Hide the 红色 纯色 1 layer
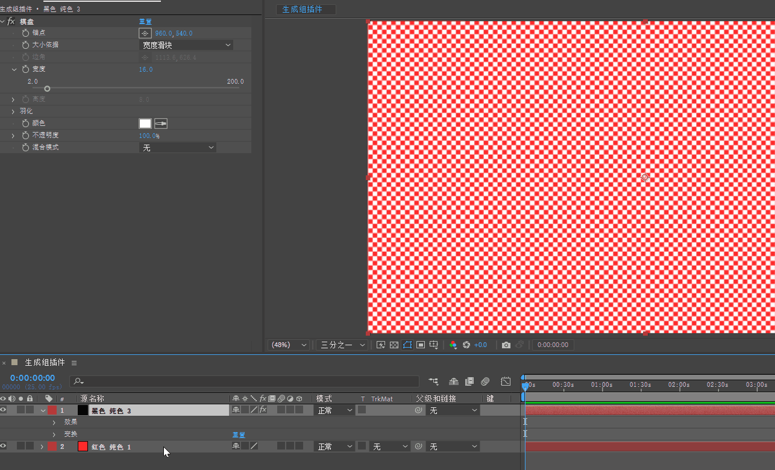 [4, 446]
